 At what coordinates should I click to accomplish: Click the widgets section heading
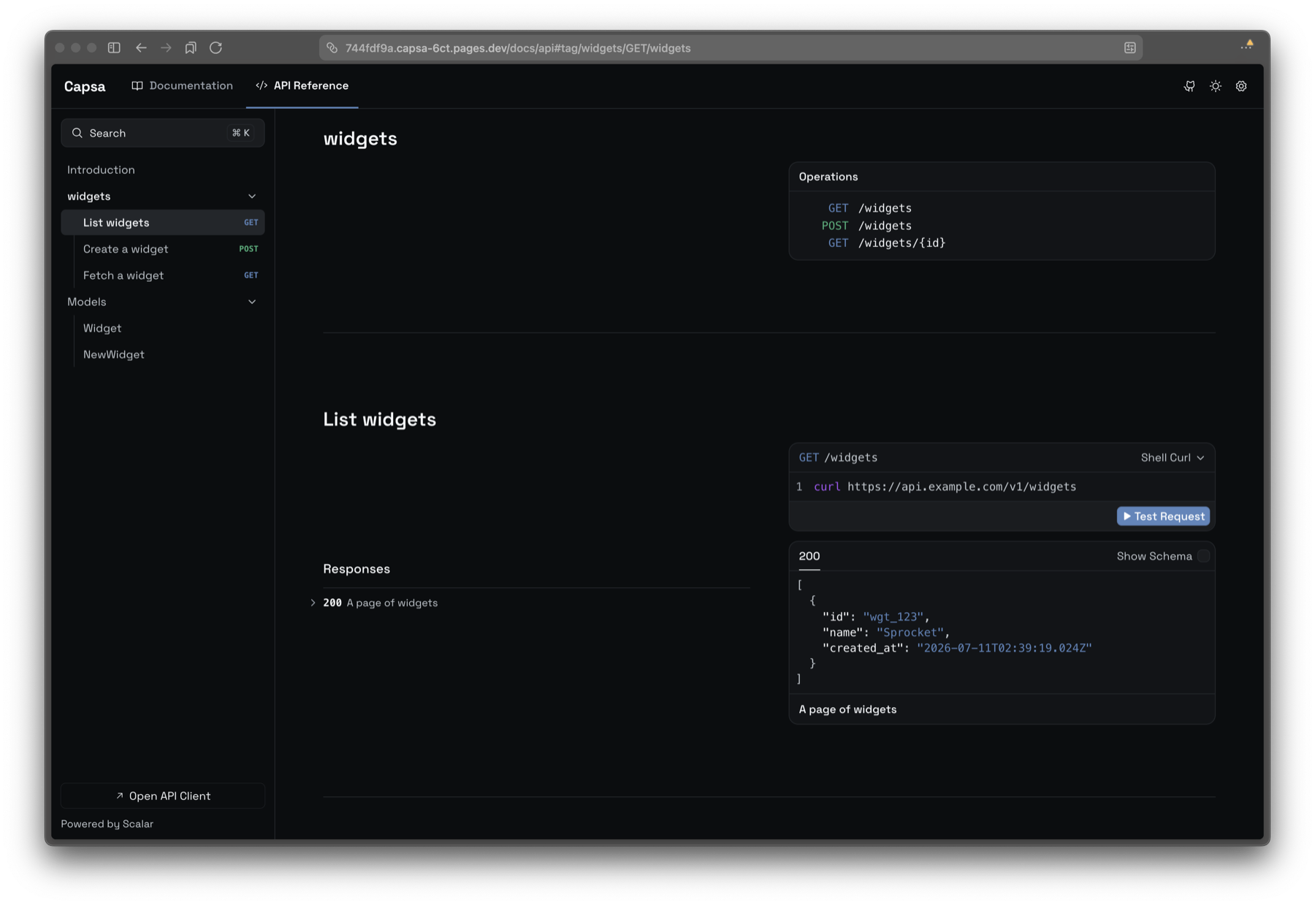pyautogui.click(x=360, y=138)
